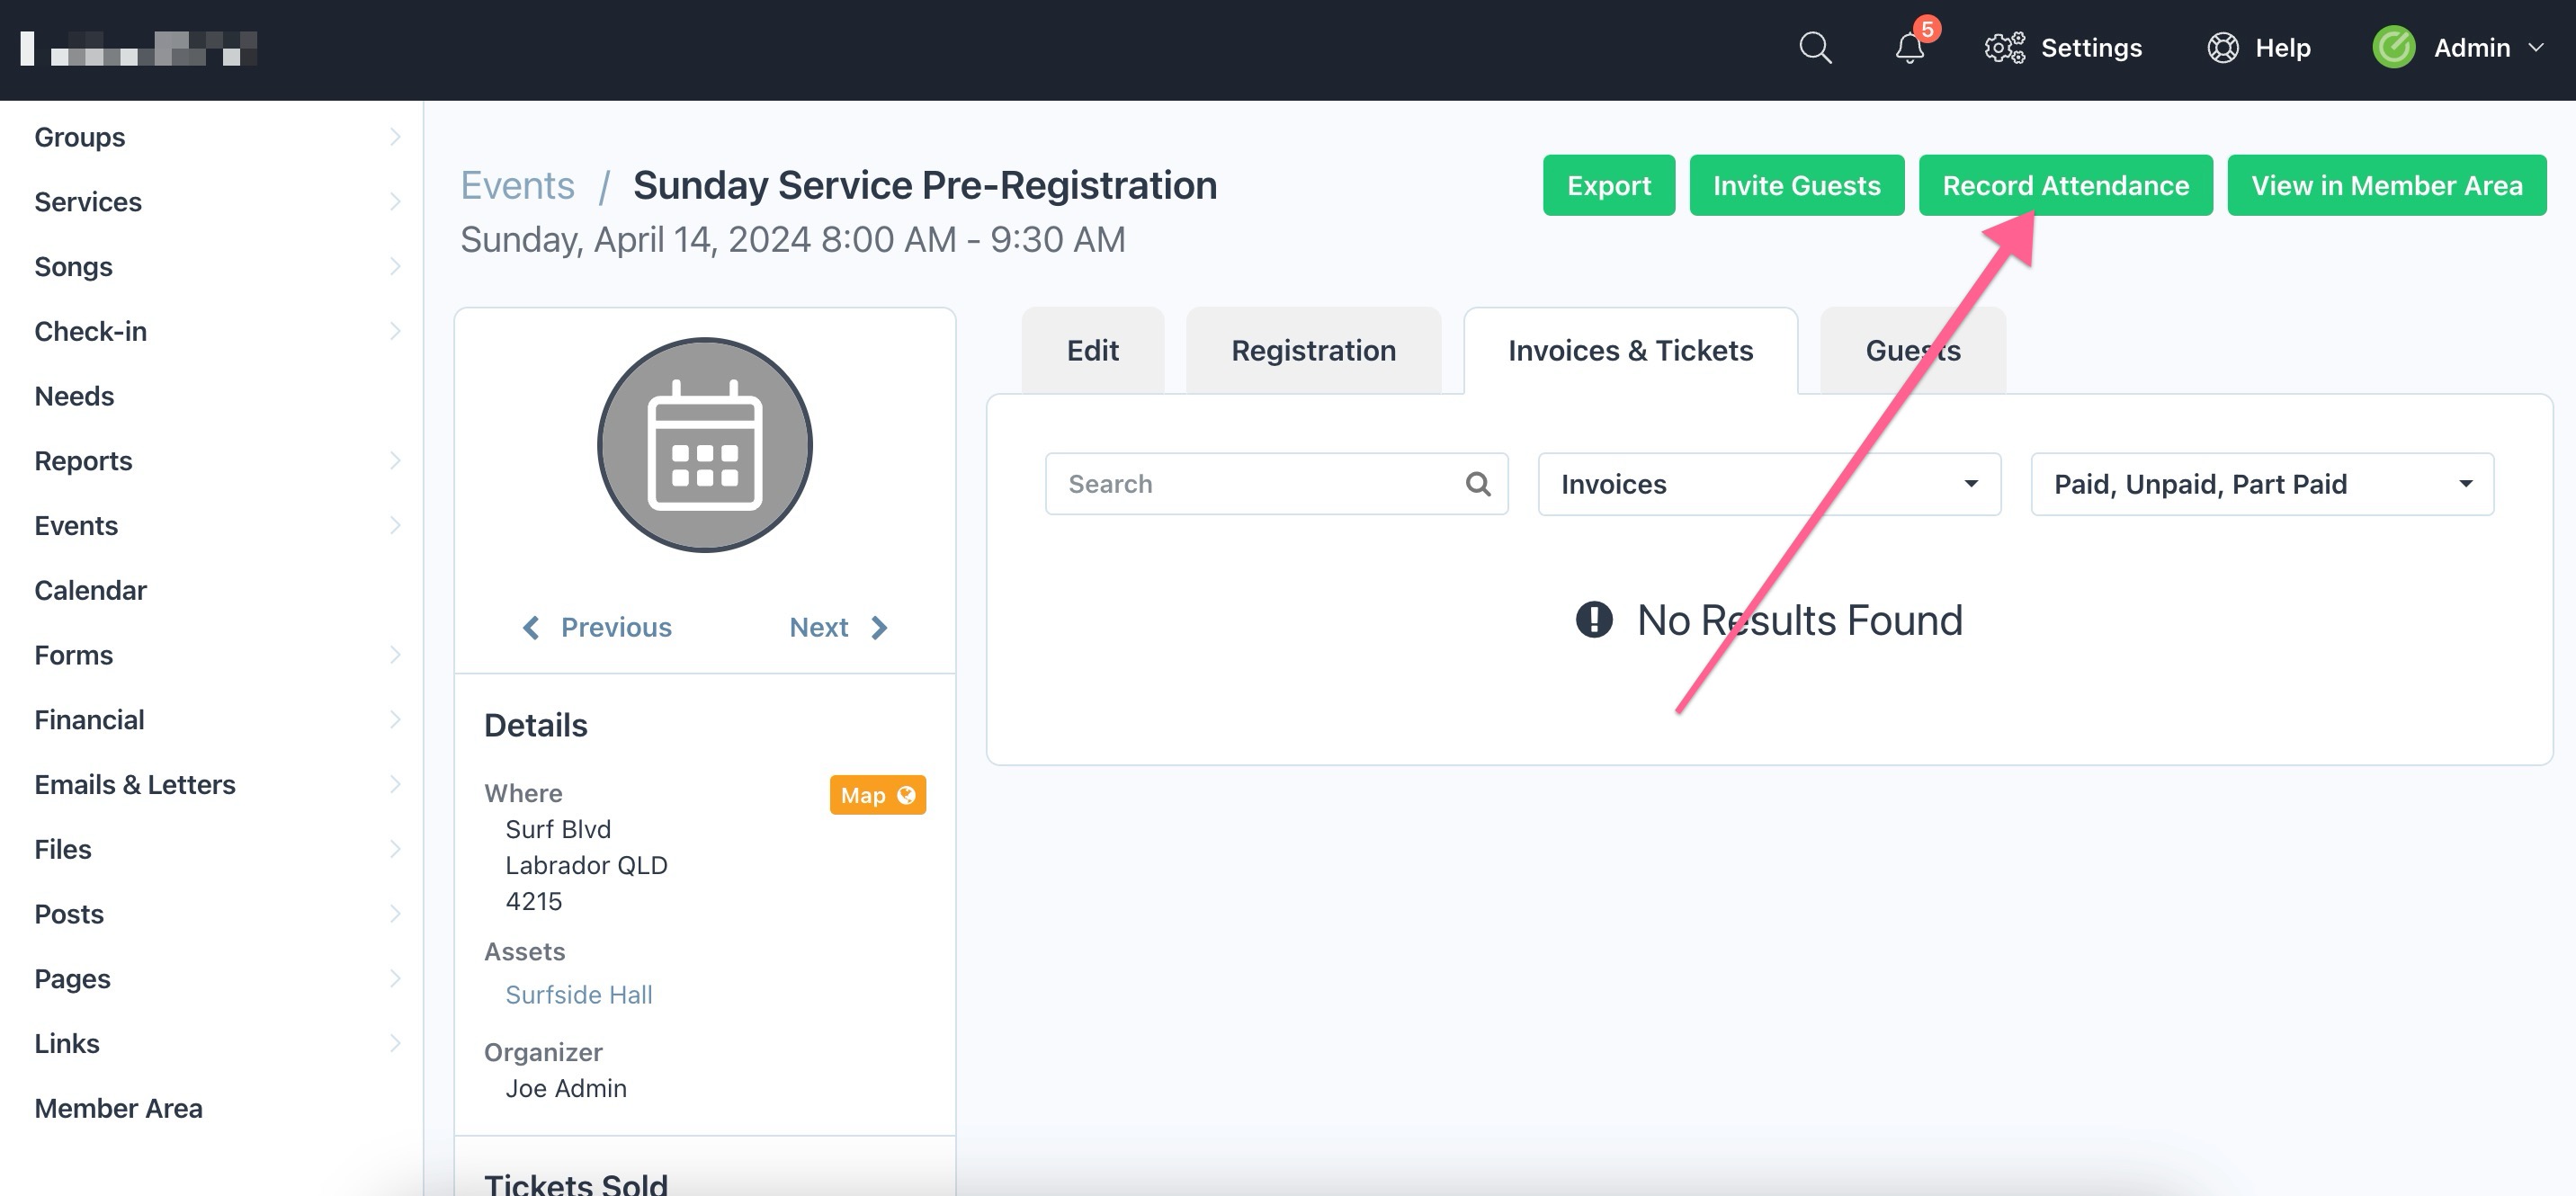
Task: Go to Previous event
Action: pyautogui.click(x=597, y=627)
